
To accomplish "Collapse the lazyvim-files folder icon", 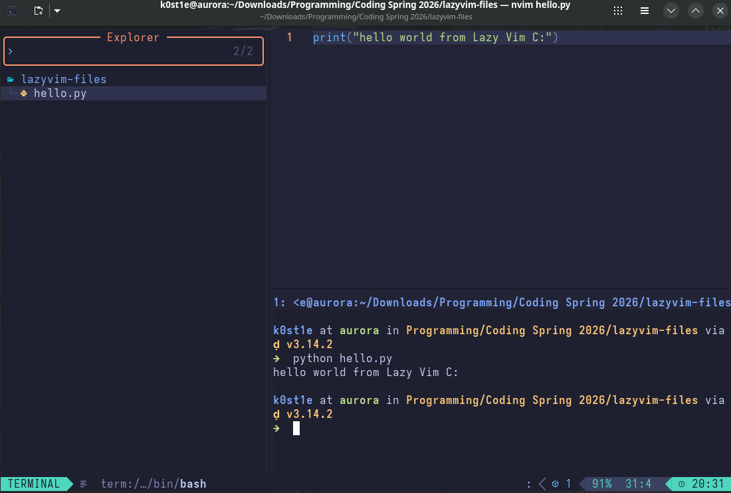I will [10, 80].
